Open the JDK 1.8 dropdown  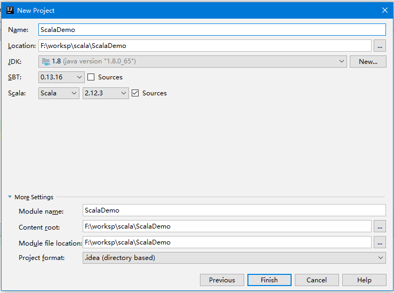[192, 61]
